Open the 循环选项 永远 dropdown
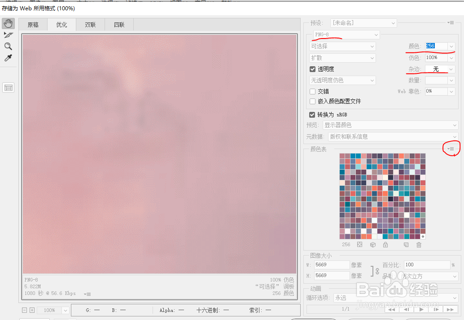 coord(396,298)
